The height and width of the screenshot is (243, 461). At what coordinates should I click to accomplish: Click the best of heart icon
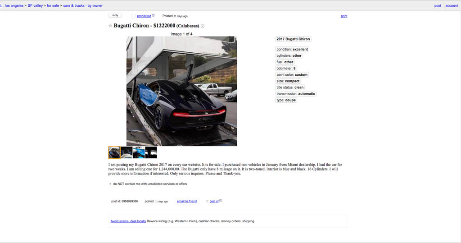pyautogui.click(x=207, y=202)
